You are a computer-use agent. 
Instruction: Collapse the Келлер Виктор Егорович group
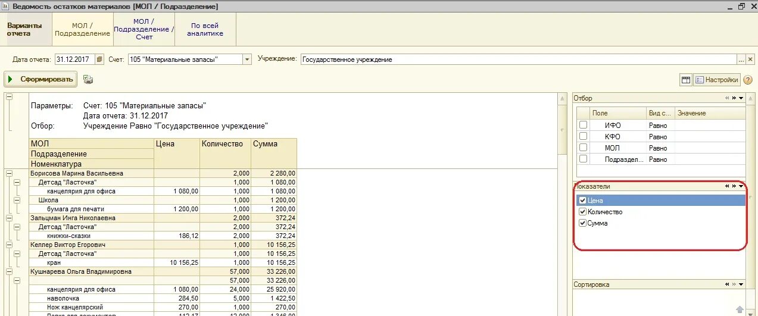[10, 245]
